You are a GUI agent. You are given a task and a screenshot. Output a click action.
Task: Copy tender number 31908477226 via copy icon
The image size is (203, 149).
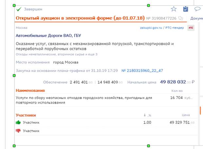181,18
